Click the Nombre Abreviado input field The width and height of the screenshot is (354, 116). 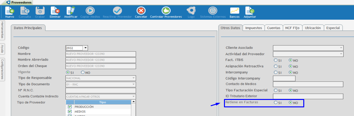(x=101, y=60)
